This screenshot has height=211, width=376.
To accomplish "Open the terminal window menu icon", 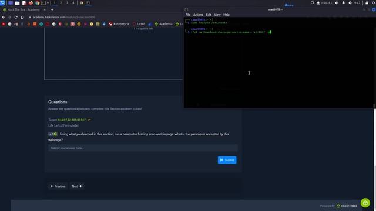I will point(186,9).
